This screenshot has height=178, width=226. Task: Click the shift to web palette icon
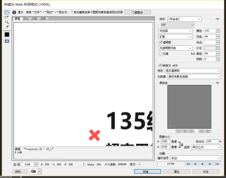click(x=185, y=131)
